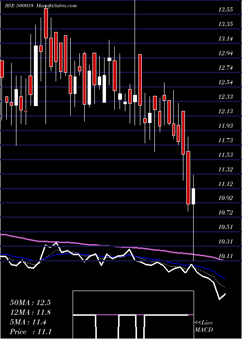
Task: Click the BSE 500058 chart title
Action: pyautogui.click(x=19, y=6)
